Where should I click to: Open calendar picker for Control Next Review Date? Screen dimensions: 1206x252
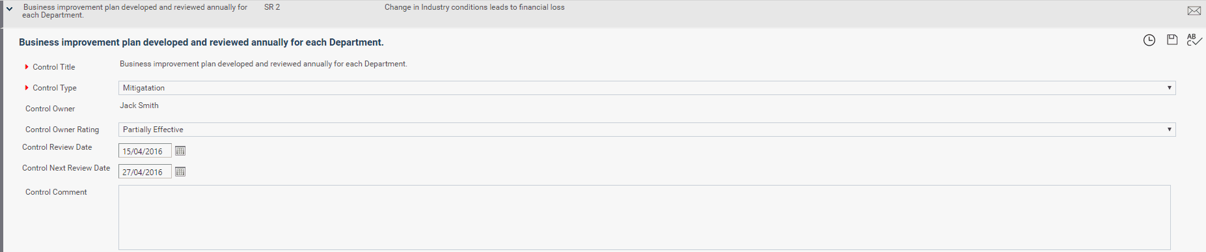180,172
